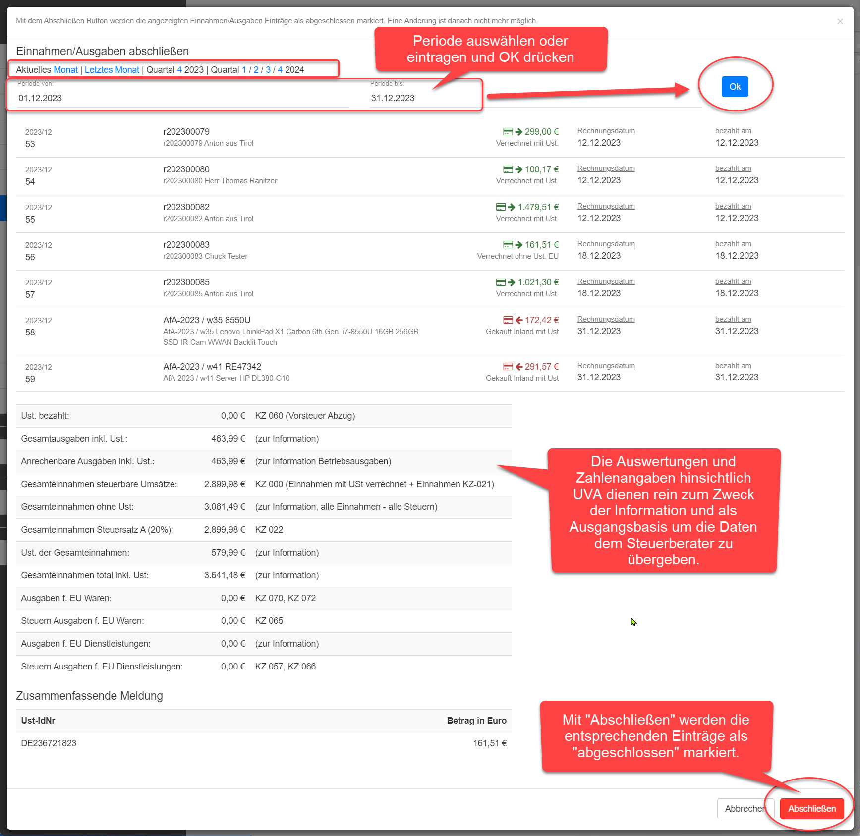Choose Quartal 4 of 2023
The width and height of the screenshot is (860, 836).
179,70
